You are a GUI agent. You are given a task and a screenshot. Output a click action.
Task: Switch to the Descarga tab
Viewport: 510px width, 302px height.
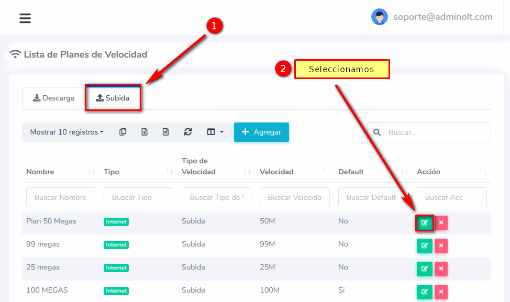click(54, 98)
